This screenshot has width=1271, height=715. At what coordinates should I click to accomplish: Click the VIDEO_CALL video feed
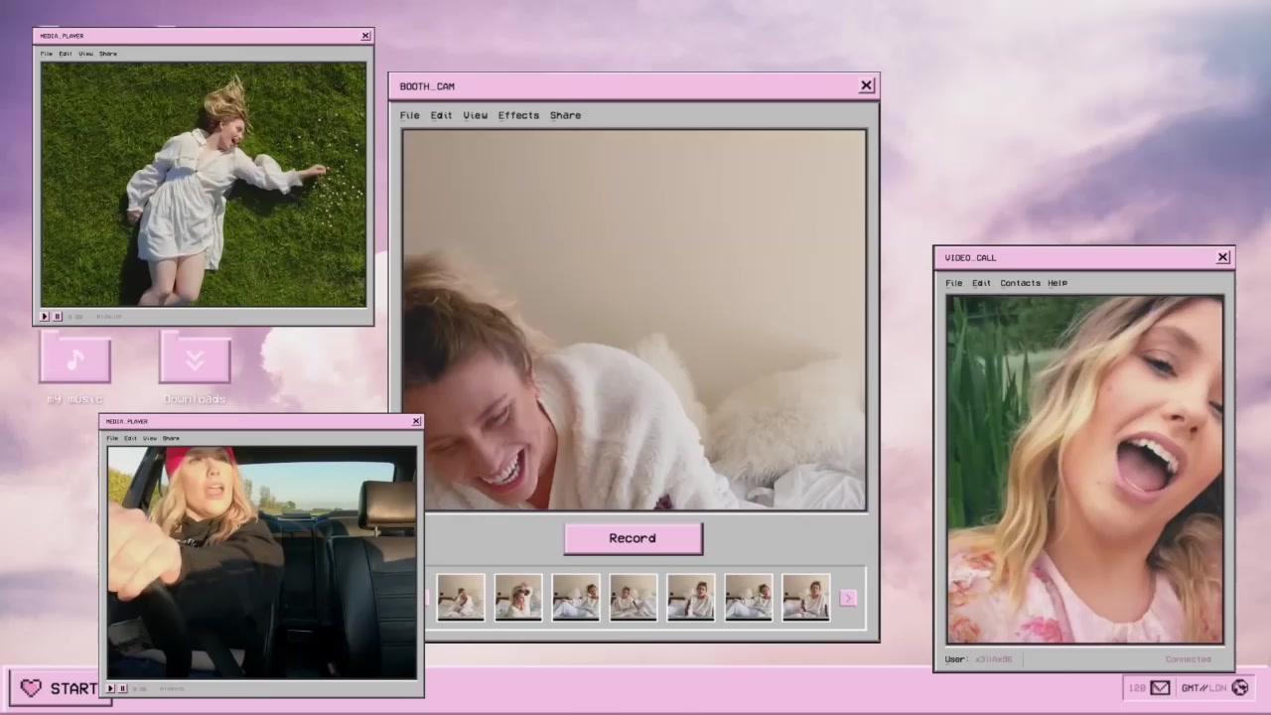click(x=1084, y=469)
